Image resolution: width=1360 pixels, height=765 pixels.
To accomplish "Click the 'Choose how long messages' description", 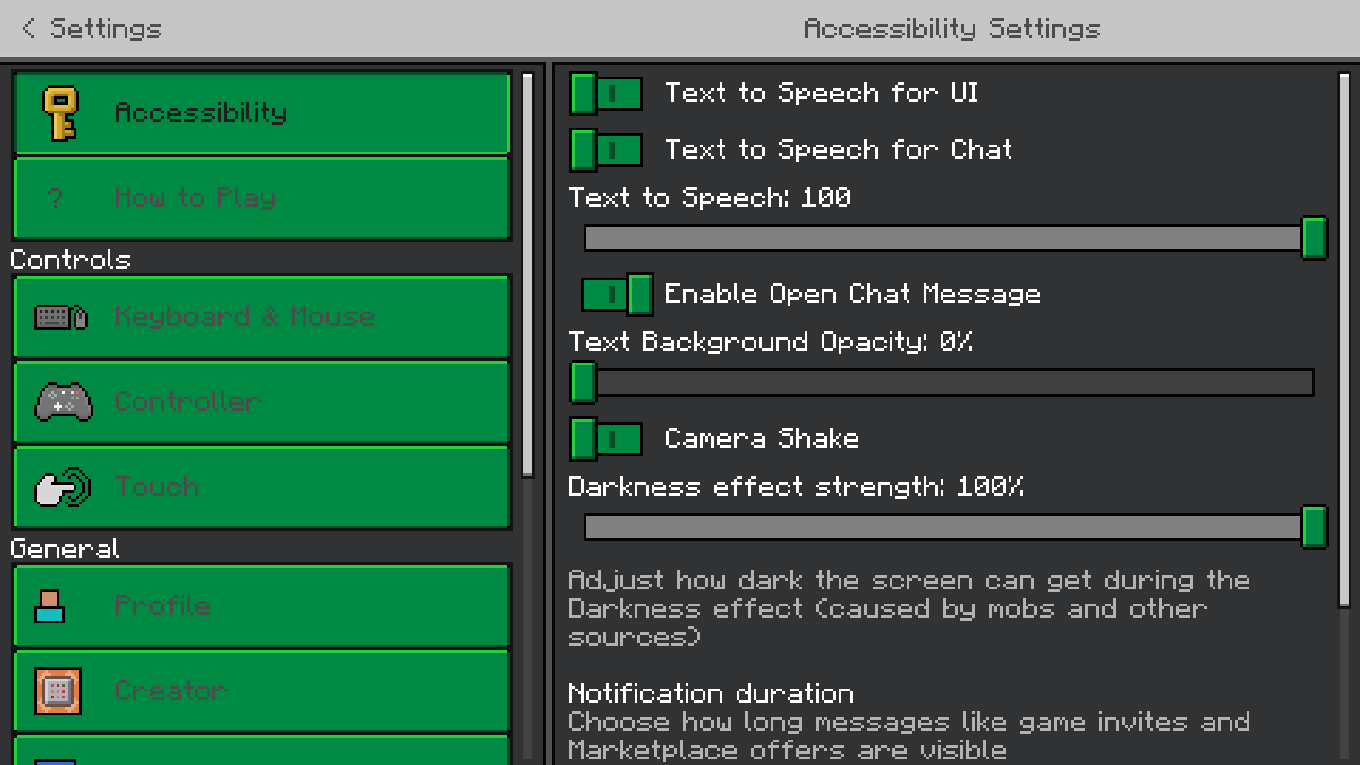I will (909, 736).
